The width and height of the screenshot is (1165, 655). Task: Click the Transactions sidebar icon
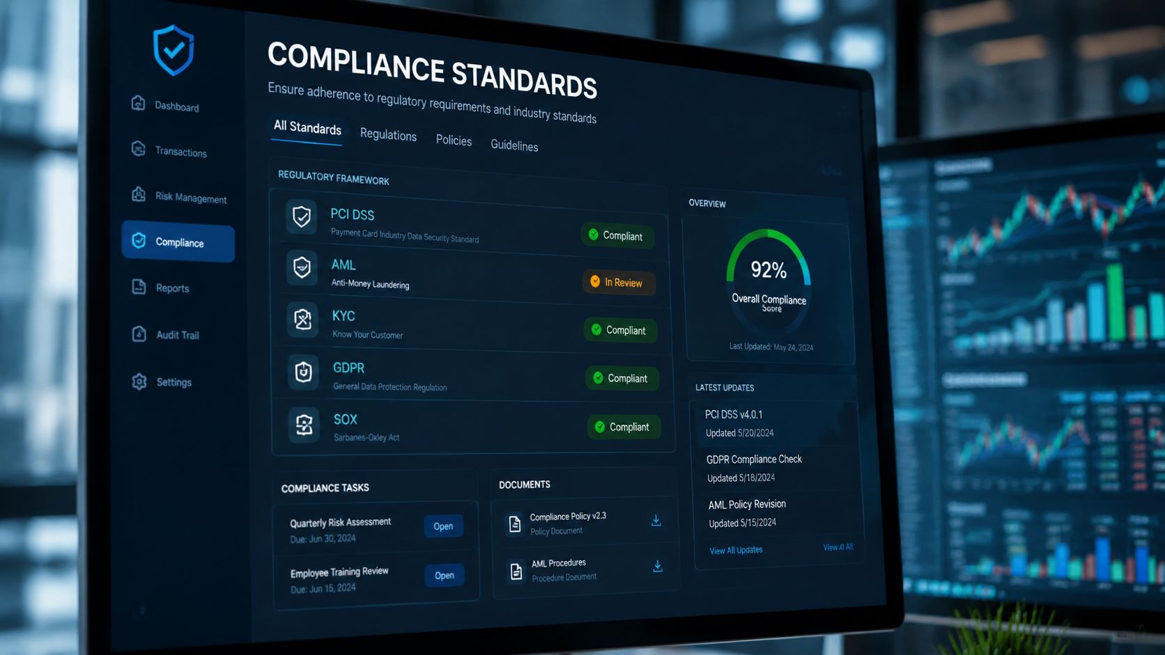click(x=138, y=148)
